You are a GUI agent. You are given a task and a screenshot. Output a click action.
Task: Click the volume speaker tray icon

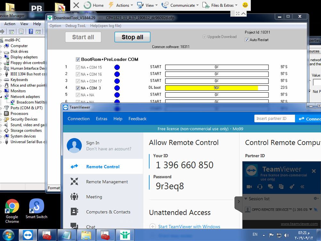(x=286, y=235)
